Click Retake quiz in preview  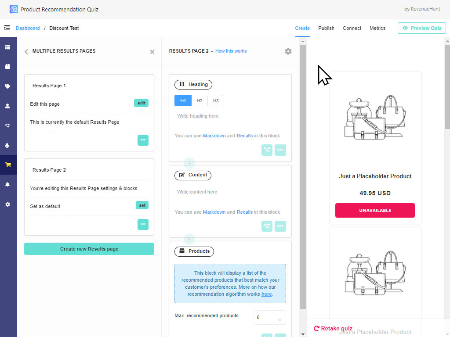[333, 328]
